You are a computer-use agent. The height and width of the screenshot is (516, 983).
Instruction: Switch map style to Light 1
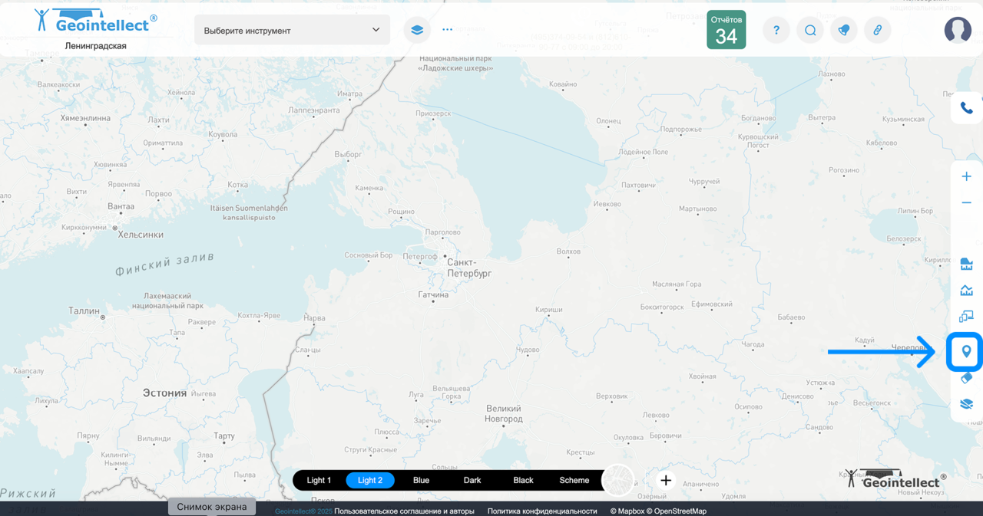319,481
